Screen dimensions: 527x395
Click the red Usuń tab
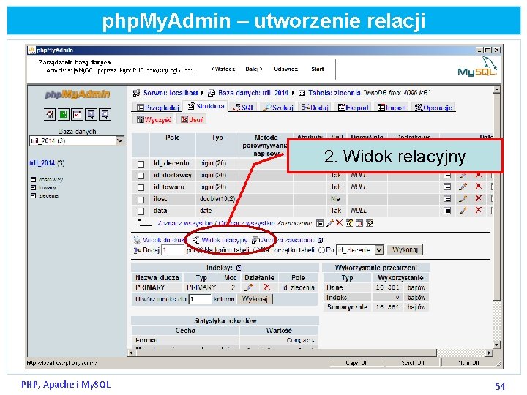click(x=193, y=119)
